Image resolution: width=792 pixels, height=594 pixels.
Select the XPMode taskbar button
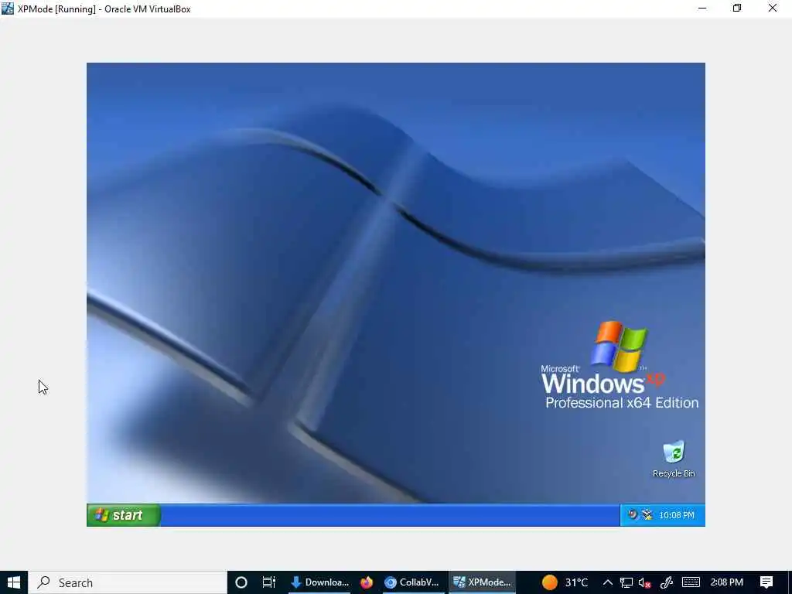pos(483,582)
